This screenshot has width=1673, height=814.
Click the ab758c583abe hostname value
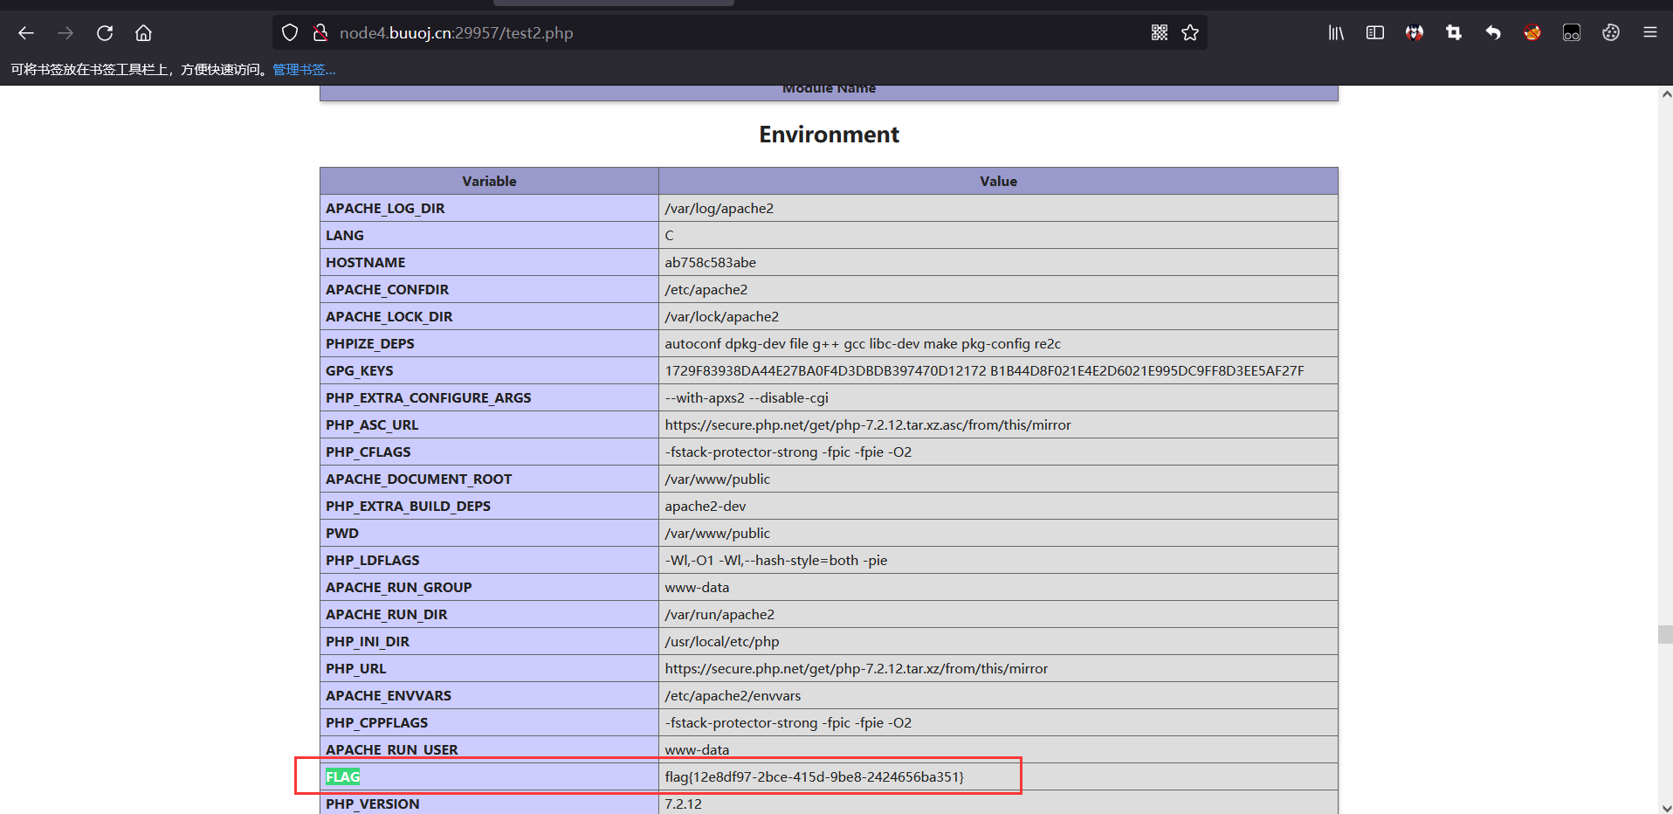click(710, 262)
